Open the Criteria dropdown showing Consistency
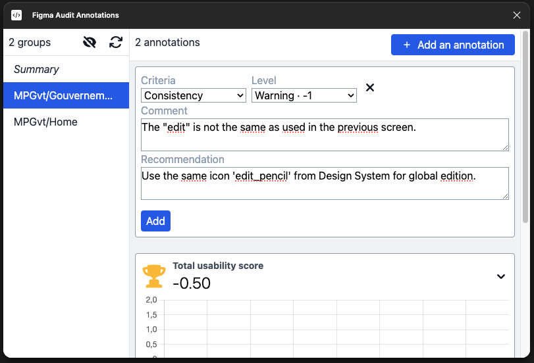 (194, 95)
